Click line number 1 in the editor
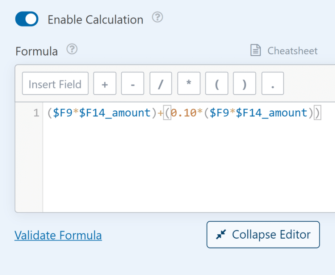 click(x=36, y=112)
